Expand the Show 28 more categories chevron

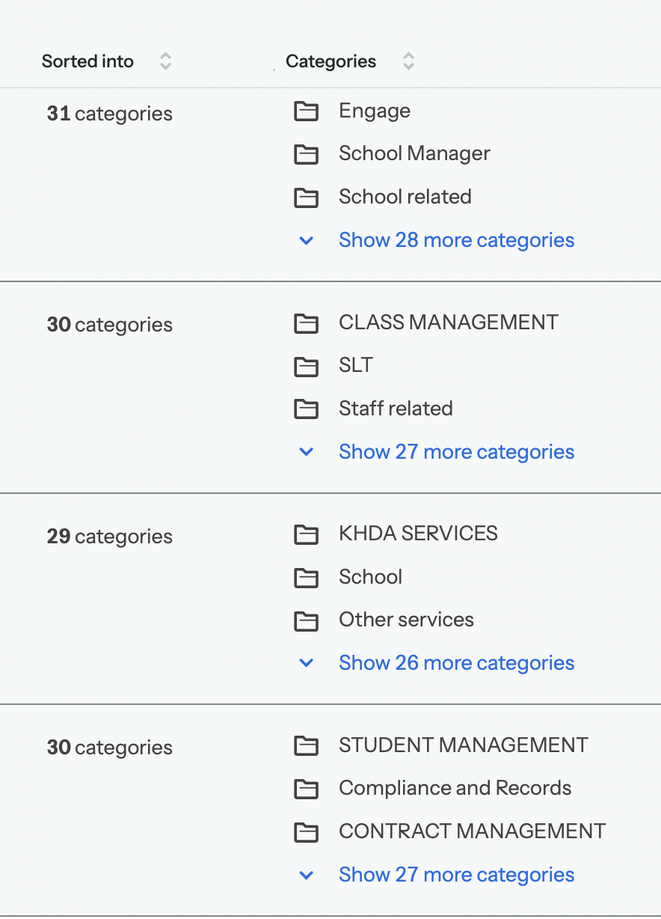pos(306,241)
